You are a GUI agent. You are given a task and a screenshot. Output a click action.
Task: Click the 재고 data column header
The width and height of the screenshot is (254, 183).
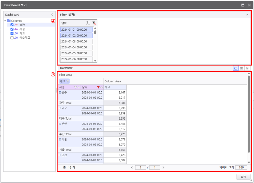[115, 87]
